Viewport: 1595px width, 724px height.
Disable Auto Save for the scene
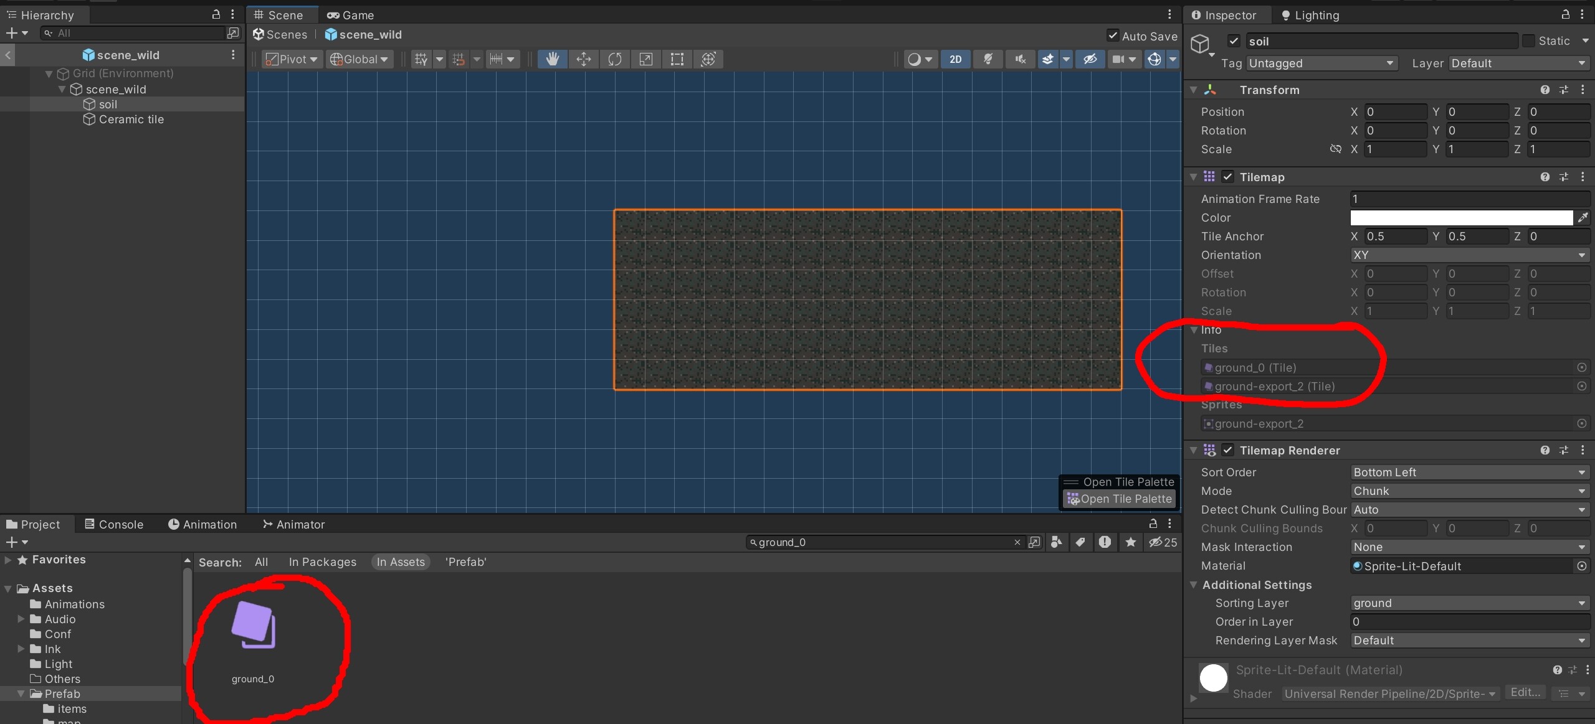[1113, 35]
